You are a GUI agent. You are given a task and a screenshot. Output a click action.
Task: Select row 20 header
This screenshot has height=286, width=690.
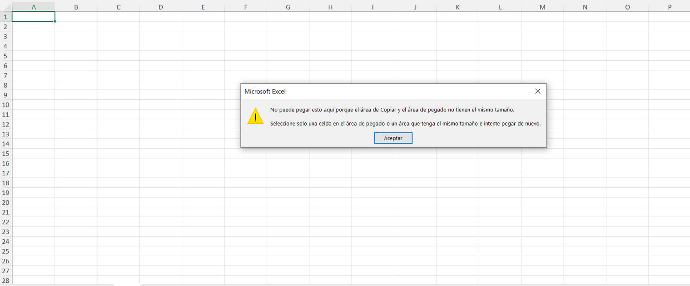click(x=5, y=202)
